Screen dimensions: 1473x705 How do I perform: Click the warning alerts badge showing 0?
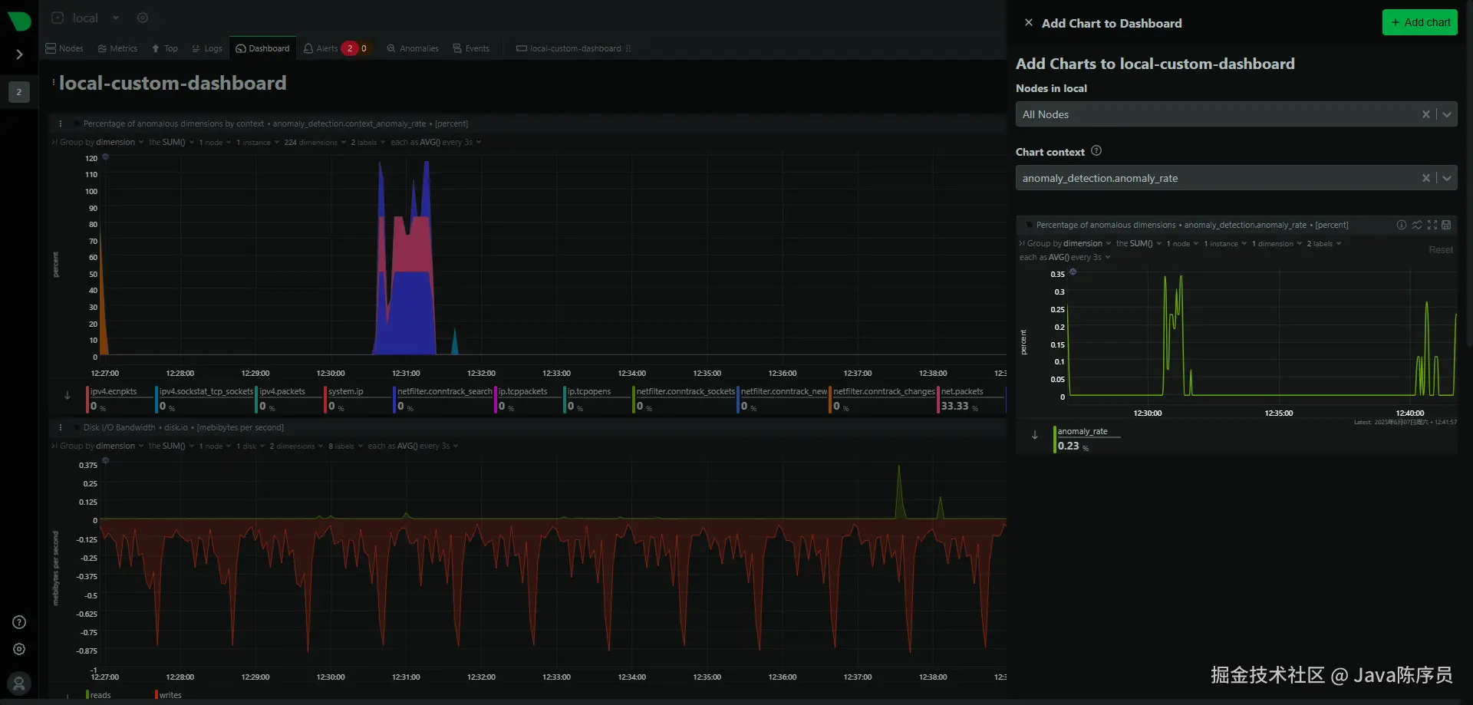364,48
